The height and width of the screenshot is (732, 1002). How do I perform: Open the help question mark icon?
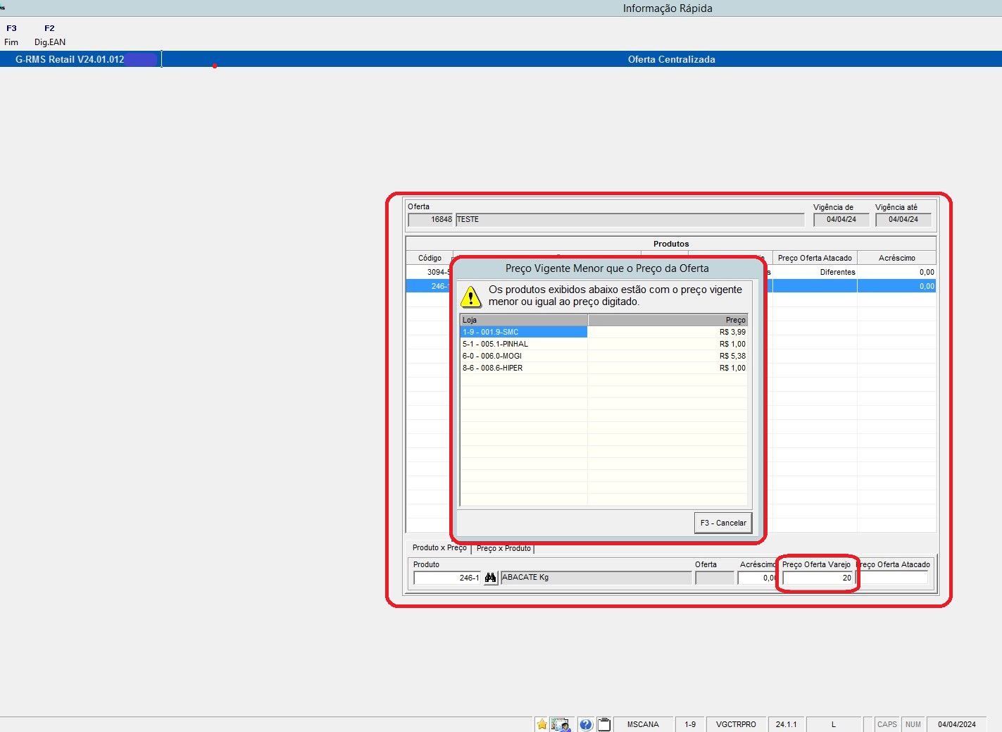click(586, 724)
